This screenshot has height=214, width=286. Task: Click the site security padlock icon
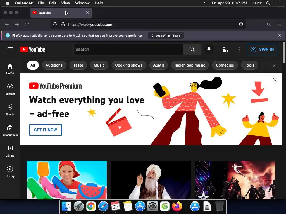tap(63, 25)
